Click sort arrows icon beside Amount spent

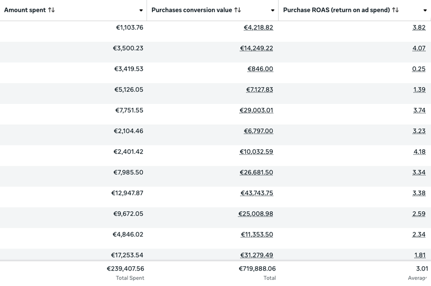(51, 10)
